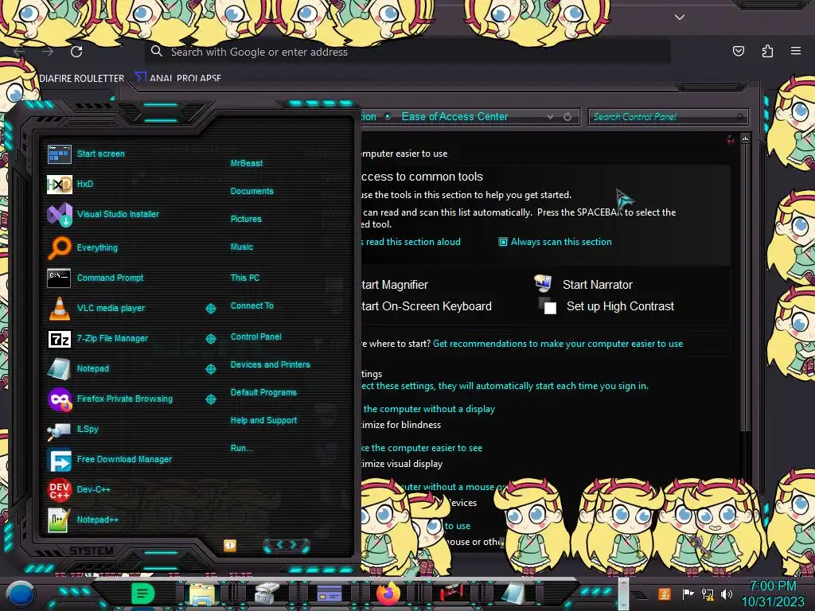Expand 7-Zip File Manager jump list
Viewport: 815px width, 611px height.
click(x=210, y=339)
